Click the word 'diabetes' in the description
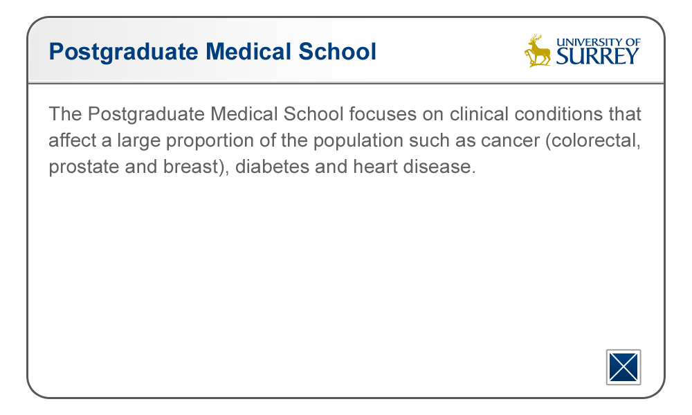This screenshot has height=415, width=692. point(272,167)
